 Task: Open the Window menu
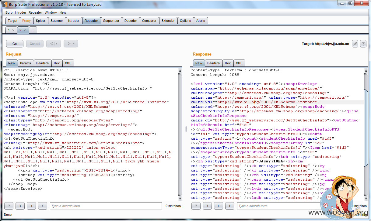[x=51, y=12]
